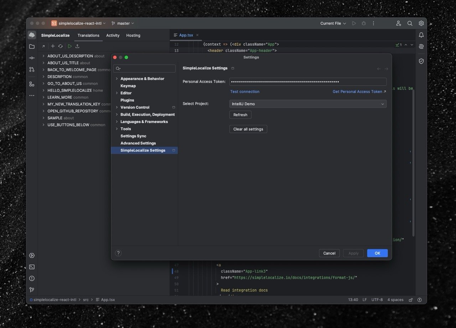The width and height of the screenshot is (456, 328).
Task: Open the AI Assistant spiral icon
Action: (421, 46)
